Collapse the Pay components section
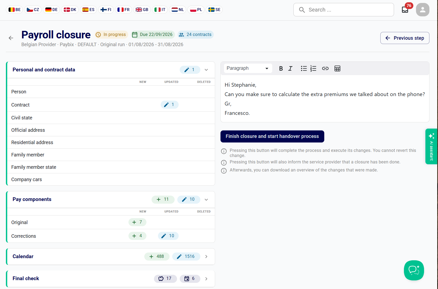Viewport: 438px width, 289px height. (206, 199)
